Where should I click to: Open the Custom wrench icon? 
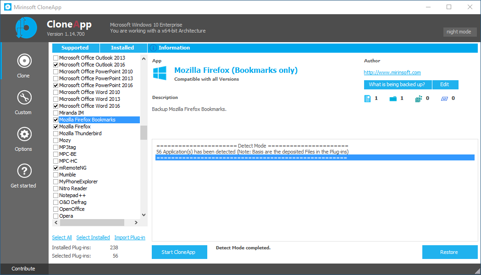point(23,98)
